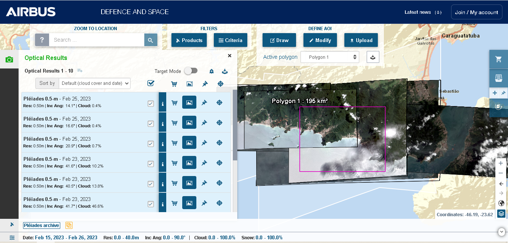Click the Airbus logo

[31, 12]
